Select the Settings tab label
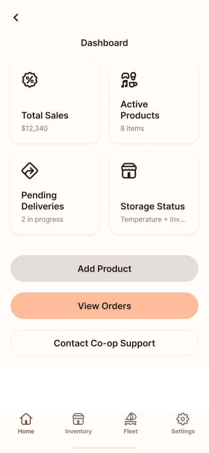Viewport: 209px width, 453px height. (x=183, y=431)
